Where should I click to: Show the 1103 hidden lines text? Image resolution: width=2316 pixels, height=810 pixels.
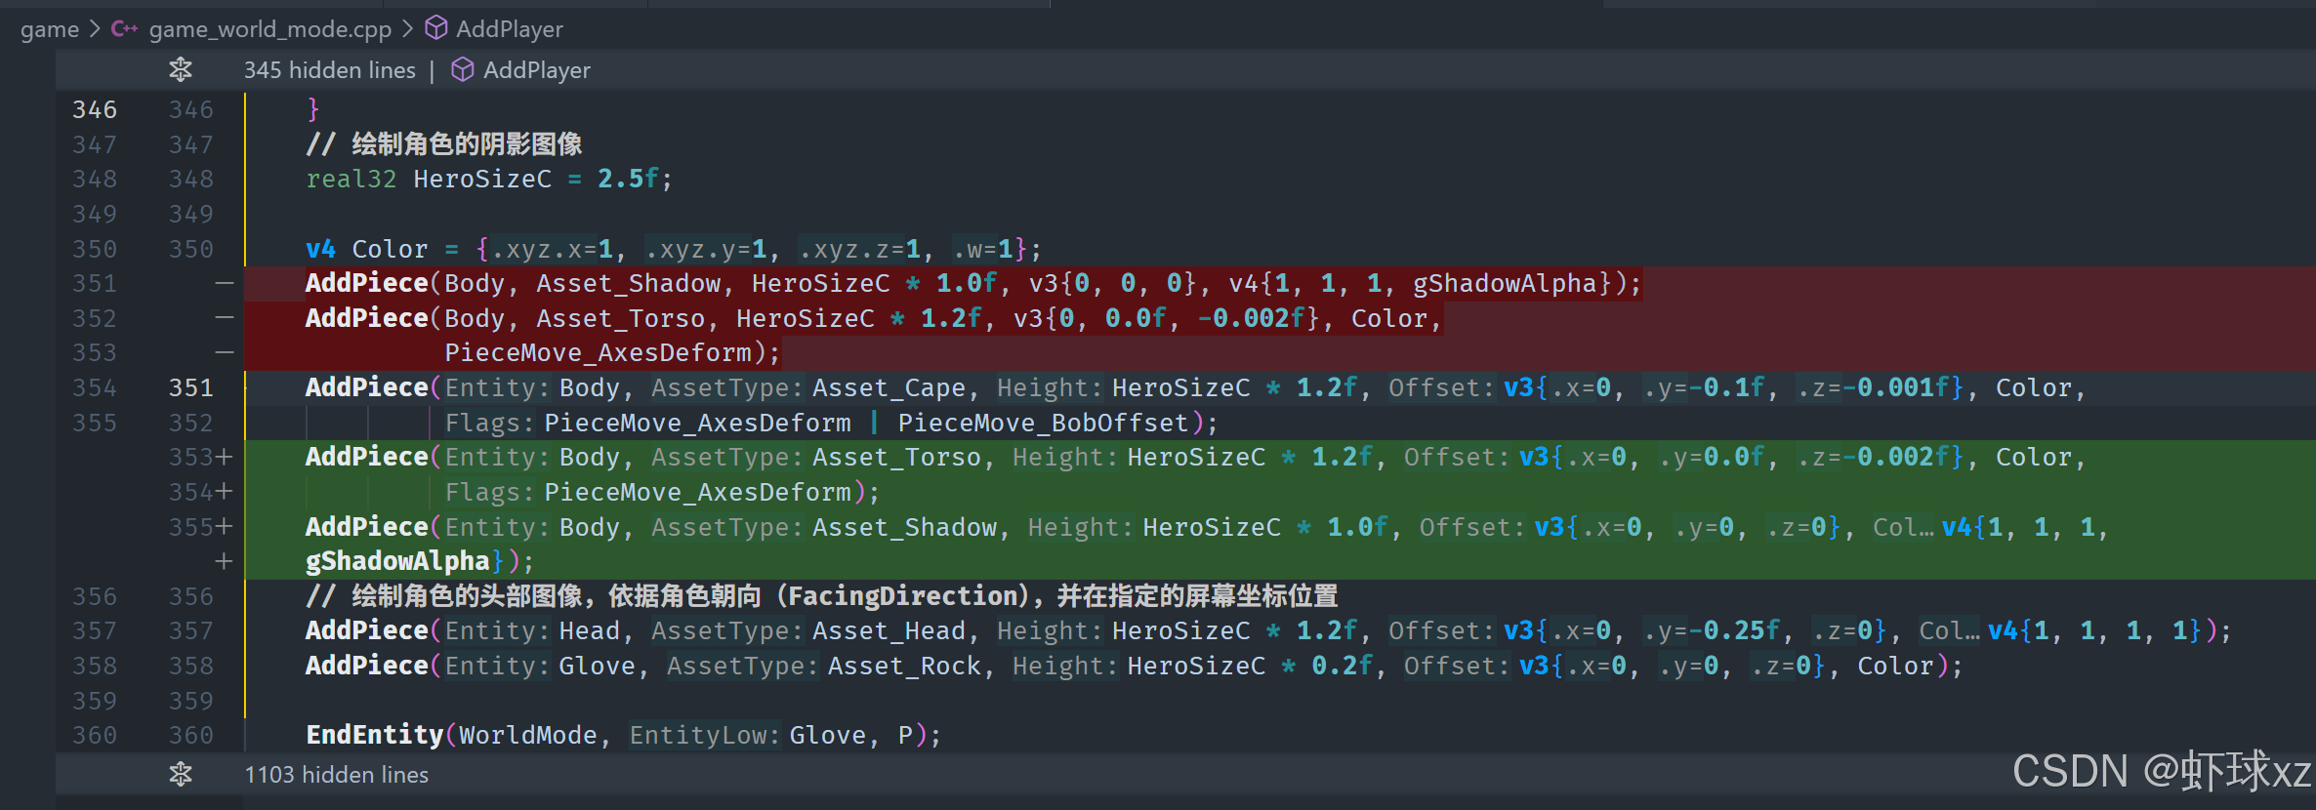pos(336,775)
